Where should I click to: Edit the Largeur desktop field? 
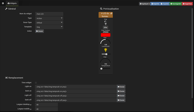[46, 105]
